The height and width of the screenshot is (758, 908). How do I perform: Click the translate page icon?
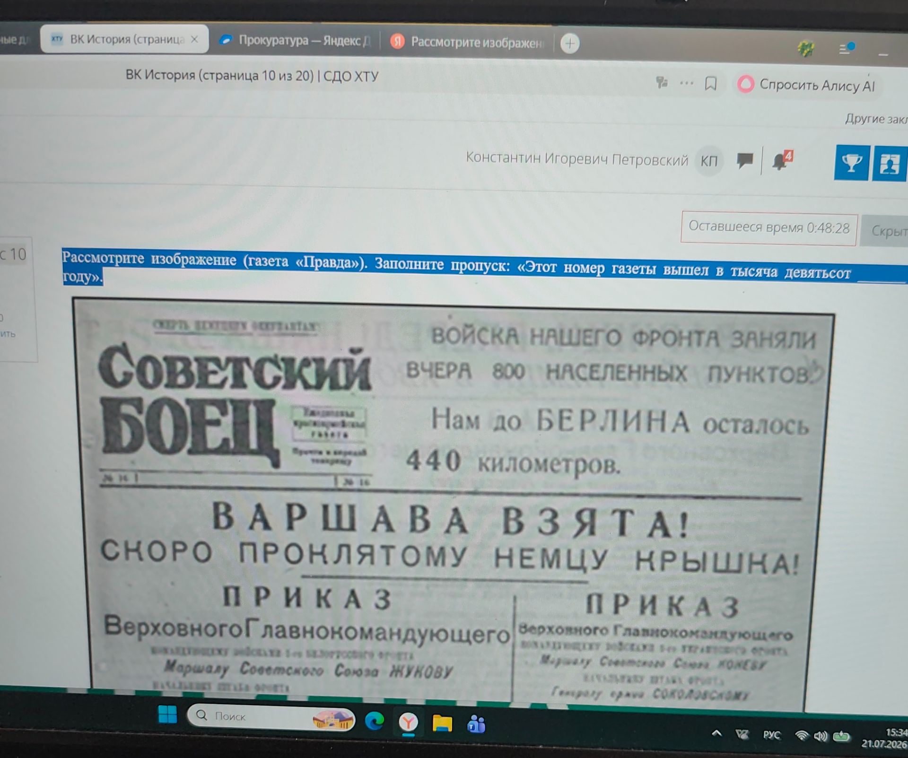click(662, 83)
